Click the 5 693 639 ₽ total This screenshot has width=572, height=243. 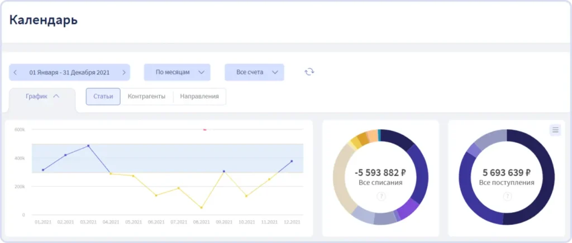tap(507, 172)
